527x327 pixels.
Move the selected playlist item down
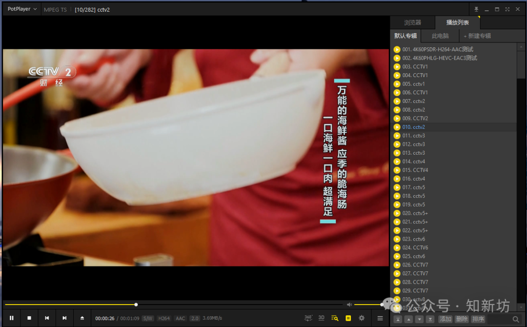420,319
